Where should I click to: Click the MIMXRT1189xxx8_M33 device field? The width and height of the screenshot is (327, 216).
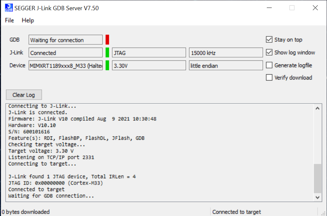coord(65,65)
